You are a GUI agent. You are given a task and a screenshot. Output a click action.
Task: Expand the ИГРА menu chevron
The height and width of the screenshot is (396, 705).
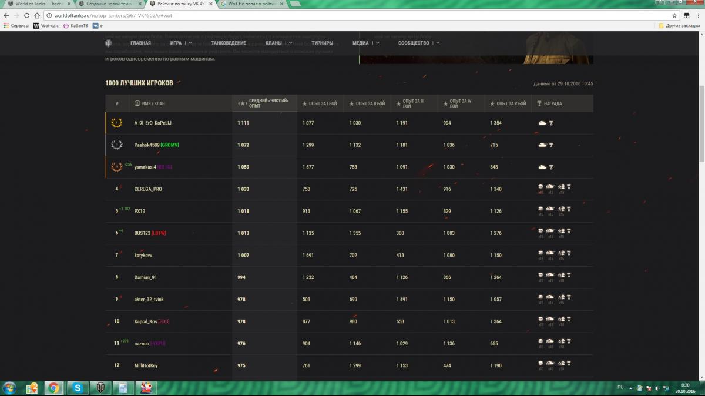[191, 43]
